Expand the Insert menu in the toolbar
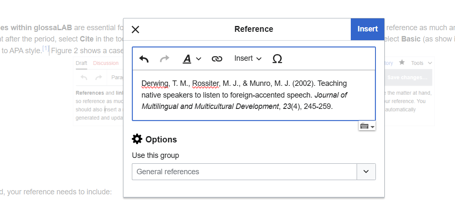The image size is (455, 209). [248, 59]
